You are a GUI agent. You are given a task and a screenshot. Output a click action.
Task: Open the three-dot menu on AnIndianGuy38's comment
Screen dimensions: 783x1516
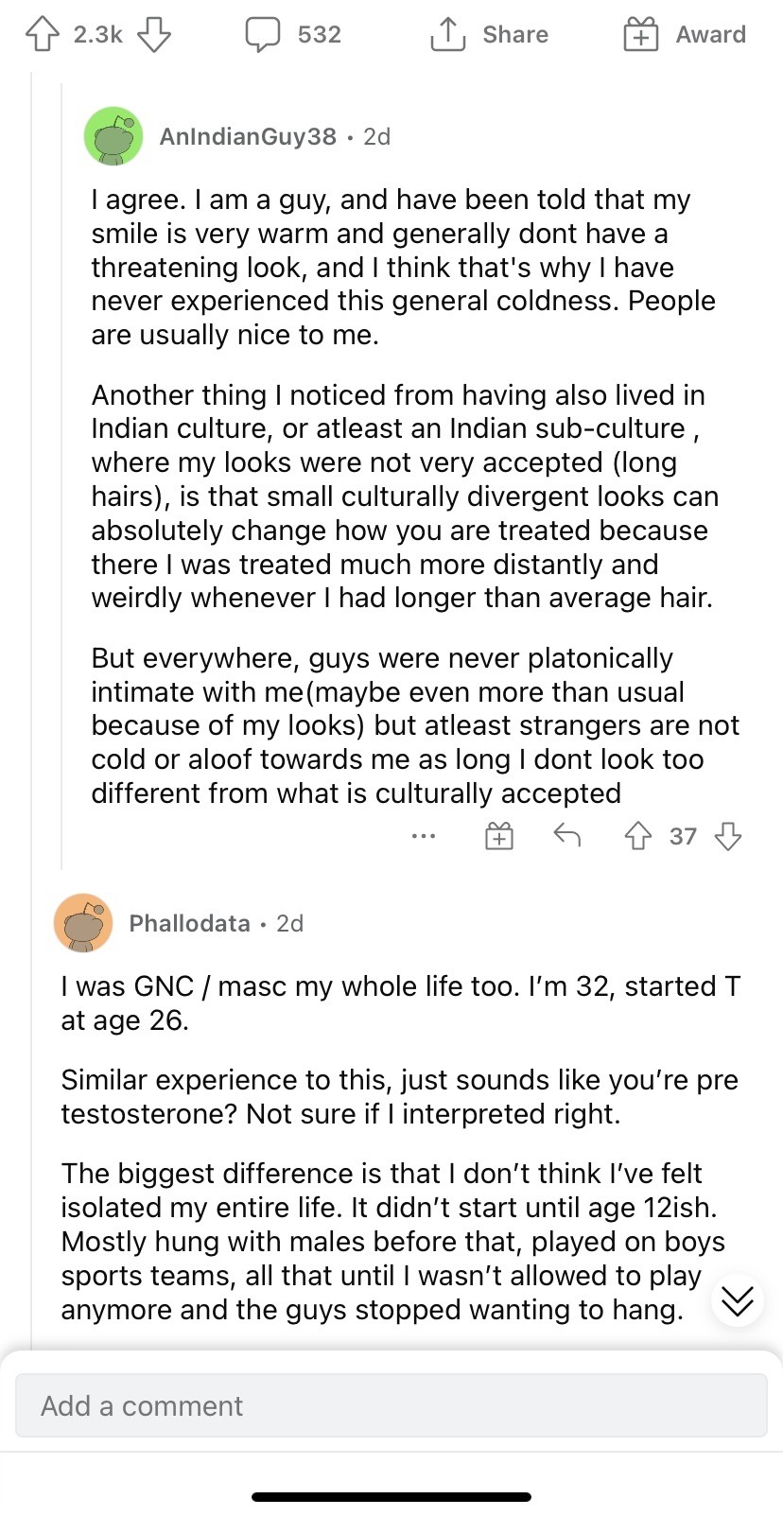424,836
